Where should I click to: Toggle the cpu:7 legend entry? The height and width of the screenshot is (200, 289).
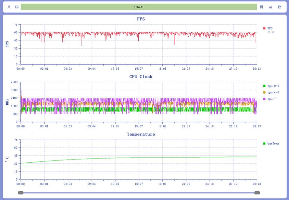[271, 99]
